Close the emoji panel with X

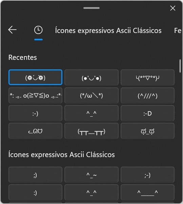click(172, 8)
